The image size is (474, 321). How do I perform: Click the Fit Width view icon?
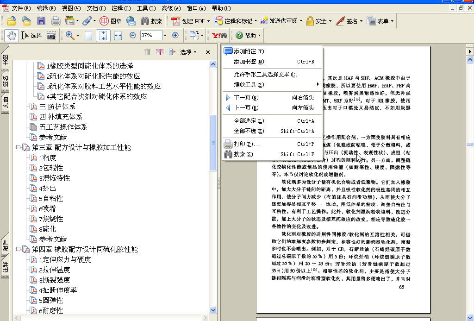[118, 36]
